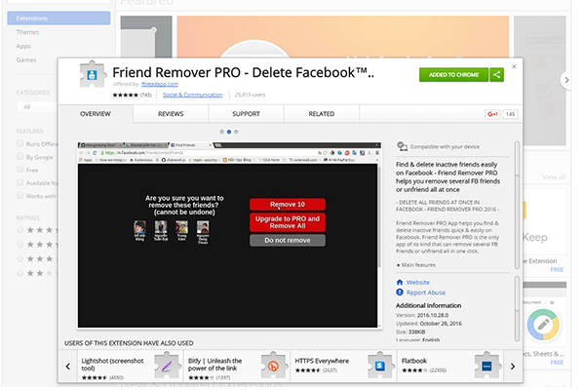Image resolution: width=585 pixels, height=390 pixels.
Task: Click the Website home icon
Action: tap(400, 282)
